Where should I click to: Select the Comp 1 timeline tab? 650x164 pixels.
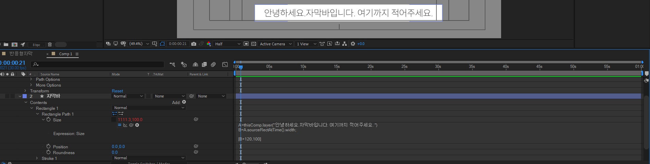coord(66,54)
